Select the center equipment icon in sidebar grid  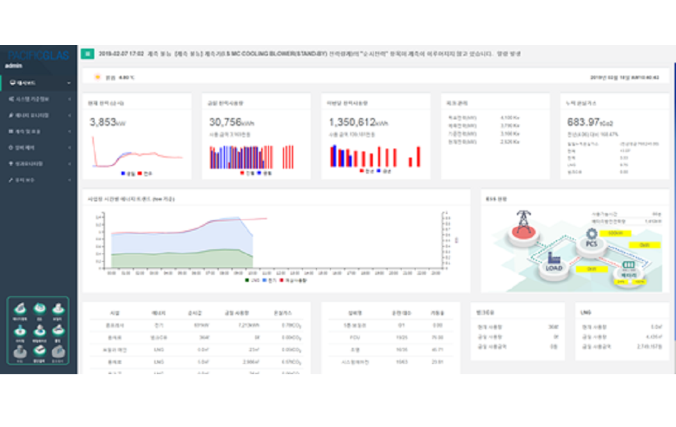point(39,329)
